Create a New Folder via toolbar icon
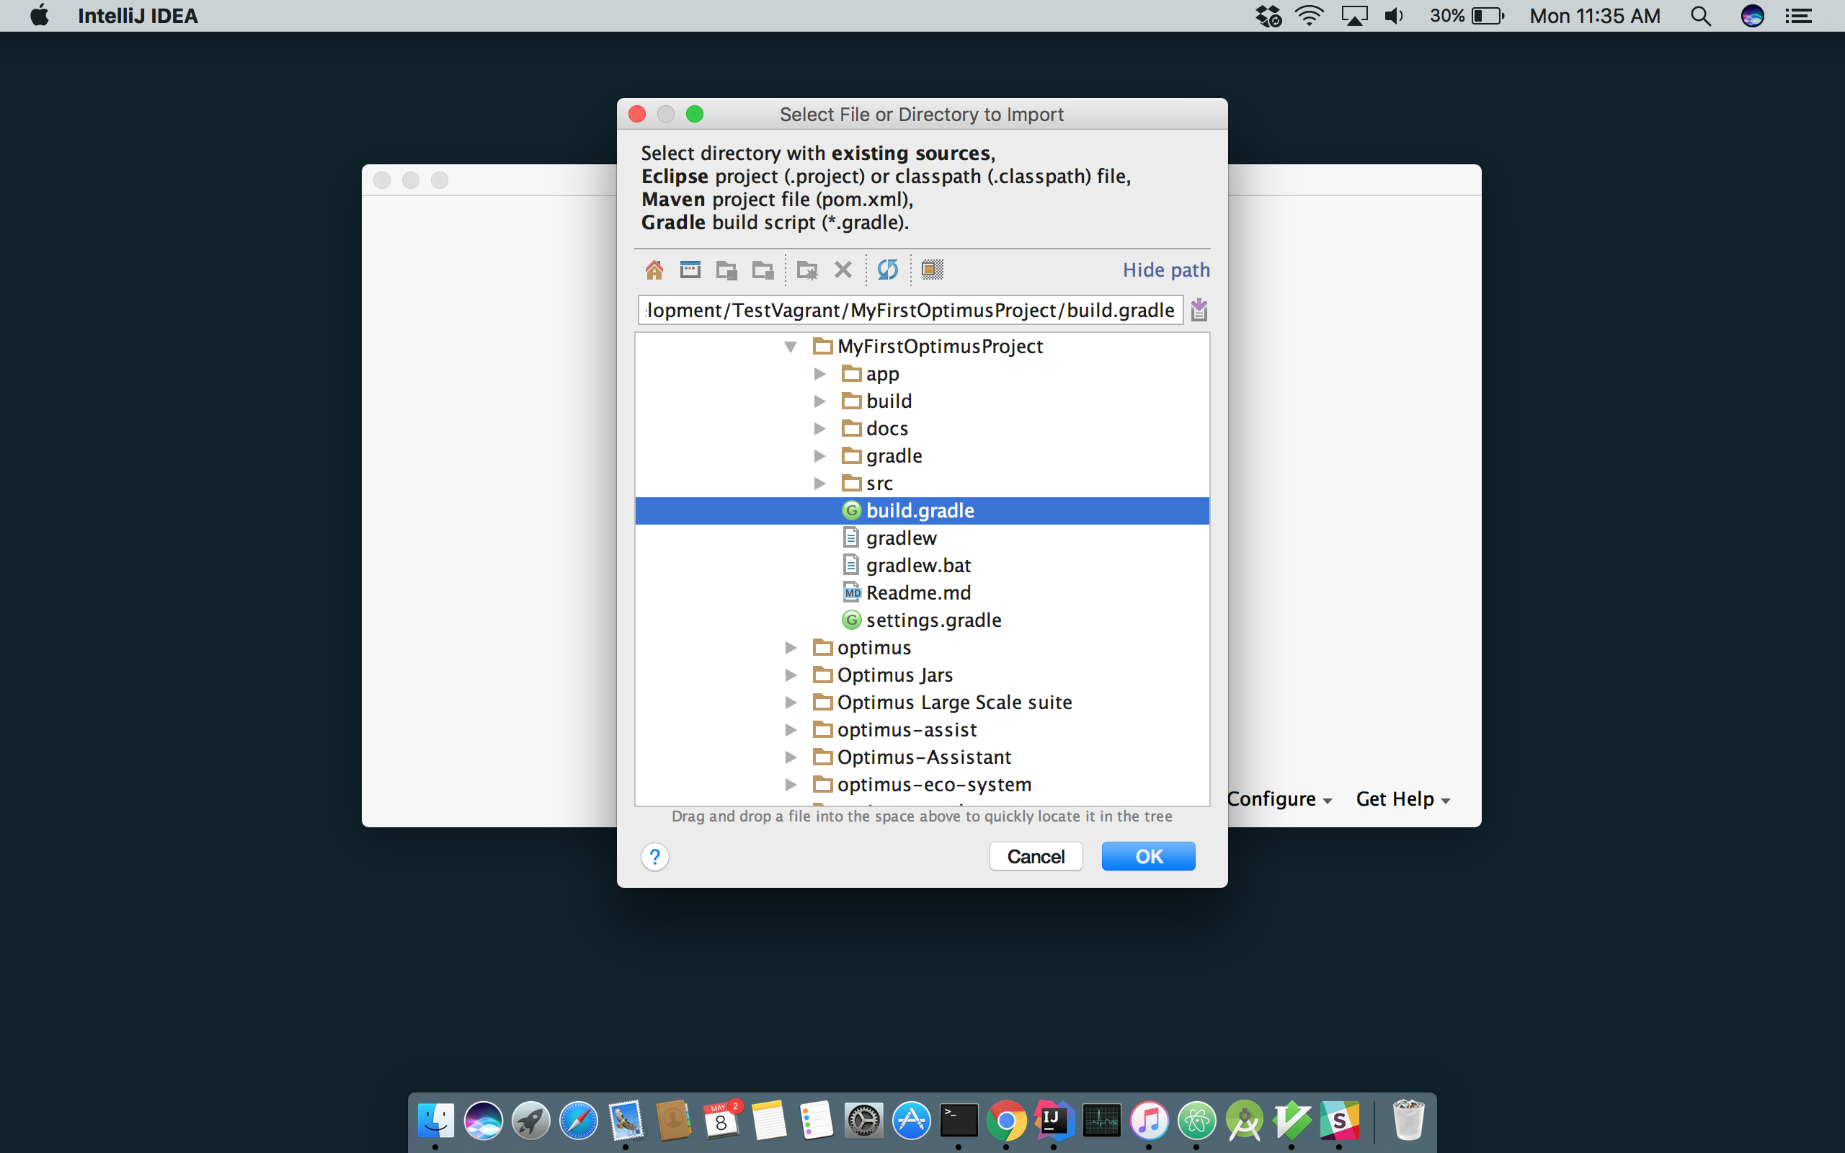1845x1153 pixels. (x=807, y=270)
